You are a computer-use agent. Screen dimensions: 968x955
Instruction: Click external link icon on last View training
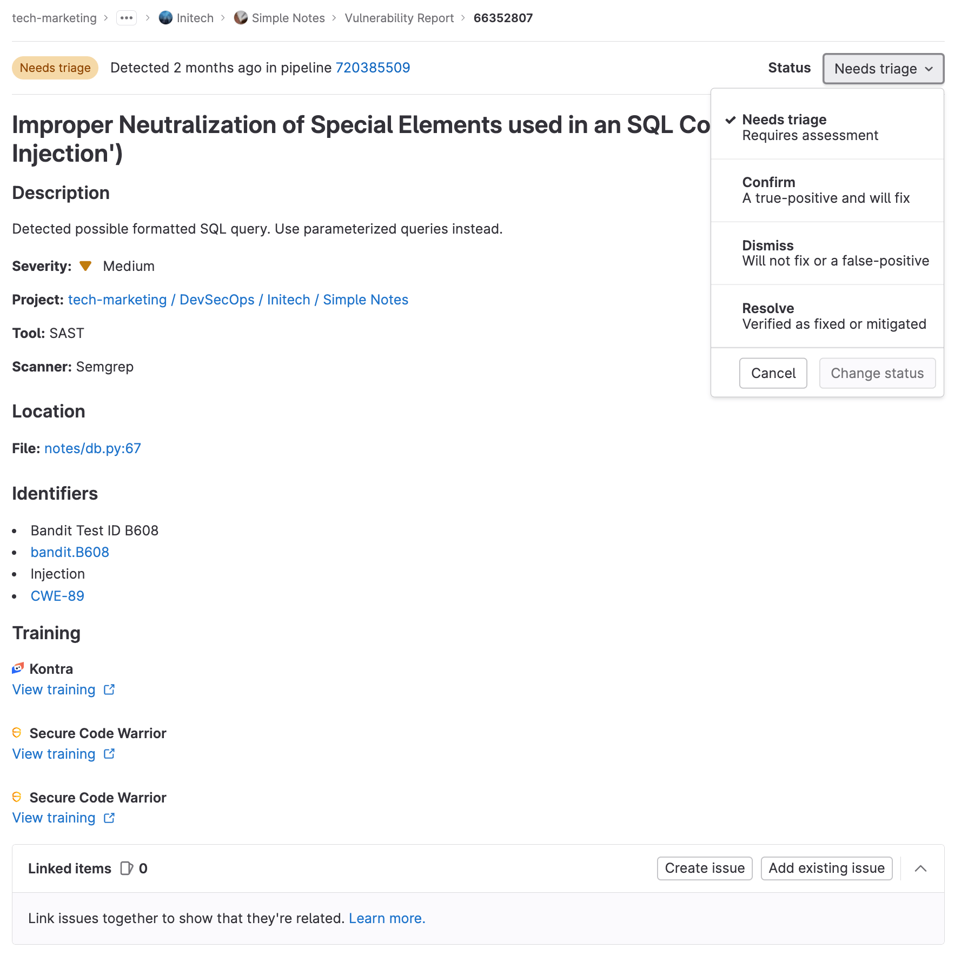coord(109,818)
